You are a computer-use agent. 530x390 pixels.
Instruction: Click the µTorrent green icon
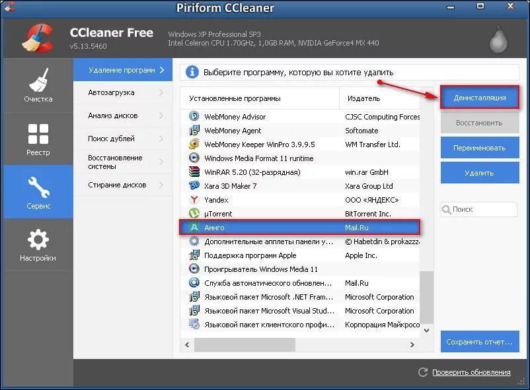coord(194,213)
